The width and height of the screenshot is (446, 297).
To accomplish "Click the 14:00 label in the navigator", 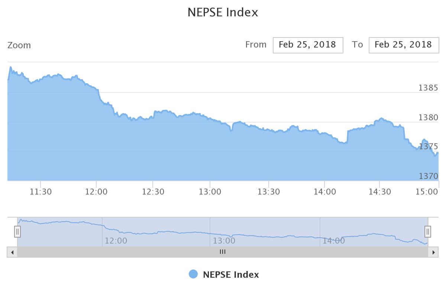I will click(x=334, y=241).
